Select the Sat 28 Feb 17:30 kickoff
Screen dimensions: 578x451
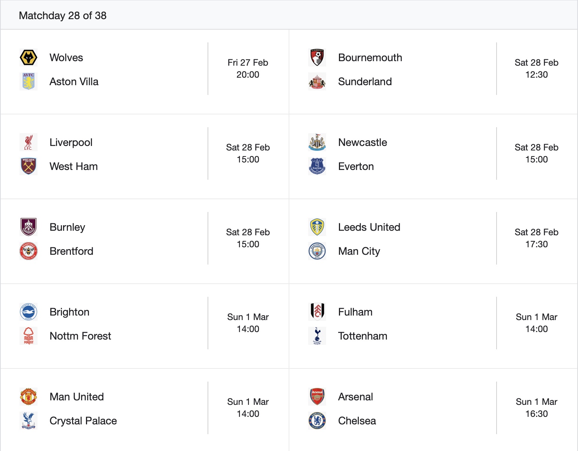click(x=536, y=238)
